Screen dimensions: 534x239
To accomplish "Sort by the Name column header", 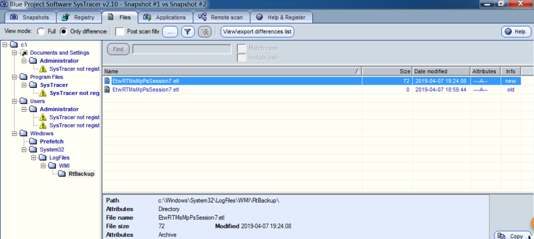I will (x=232, y=71).
